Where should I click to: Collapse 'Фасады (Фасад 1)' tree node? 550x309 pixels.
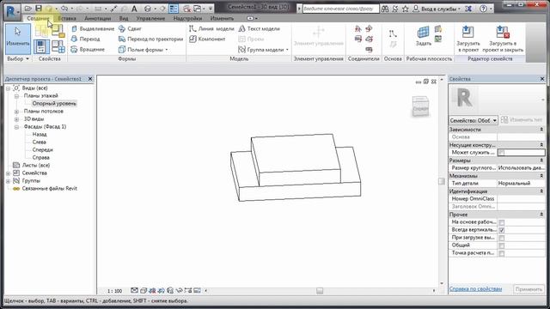pos(16,127)
